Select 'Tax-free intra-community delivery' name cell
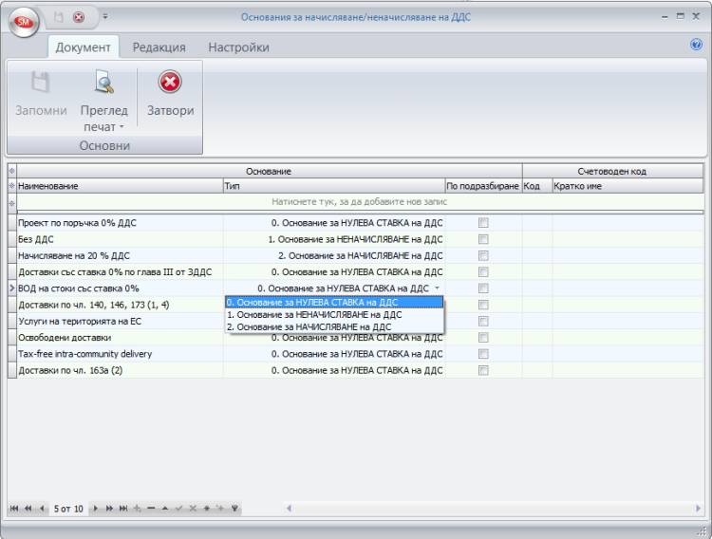The width and height of the screenshot is (712, 539). pyautogui.click(x=120, y=354)
